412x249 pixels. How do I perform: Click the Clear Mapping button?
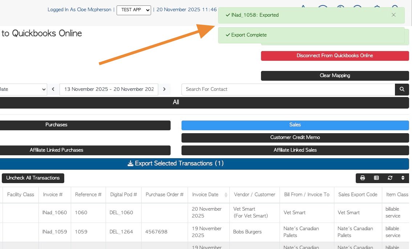click(335, 76)
